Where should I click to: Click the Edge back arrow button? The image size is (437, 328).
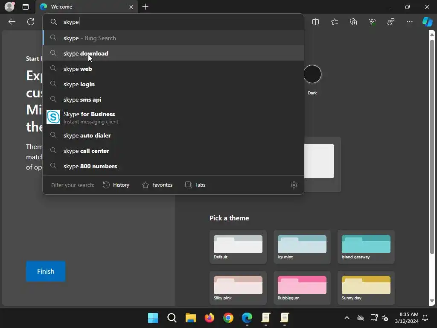tap(12, 22)
